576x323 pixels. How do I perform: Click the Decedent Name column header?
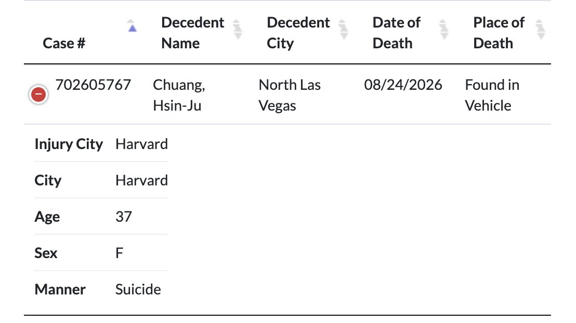click(192, 33)
